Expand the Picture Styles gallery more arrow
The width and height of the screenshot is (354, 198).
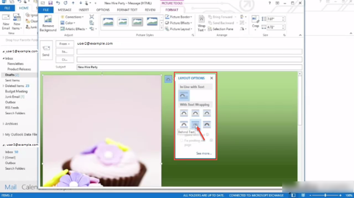click(162, 28)
